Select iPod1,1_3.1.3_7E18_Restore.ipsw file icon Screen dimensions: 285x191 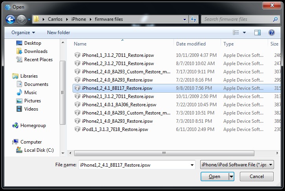click(77, 129)
